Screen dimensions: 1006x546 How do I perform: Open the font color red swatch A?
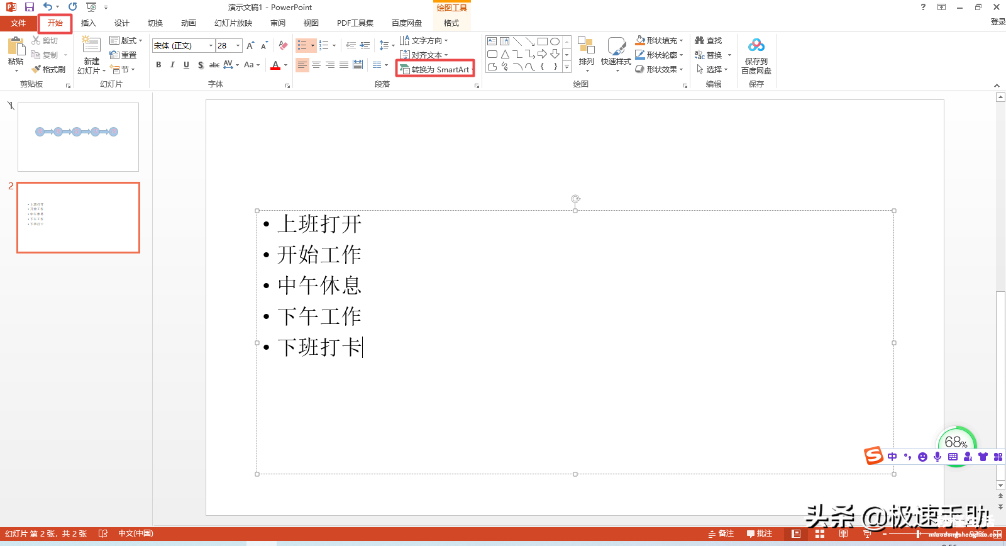pos(275,65)
